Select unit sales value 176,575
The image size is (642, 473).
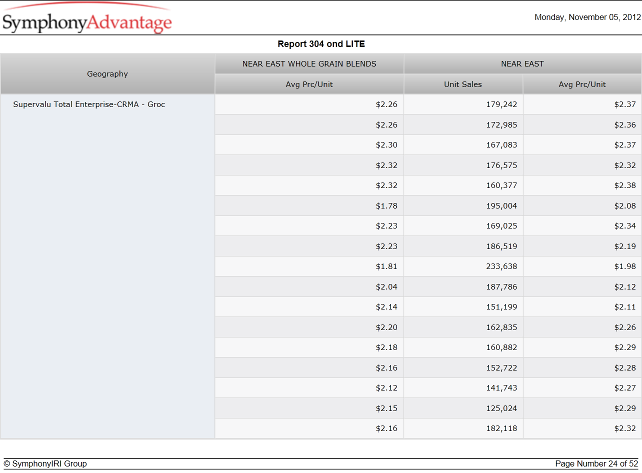coord(501,165)
